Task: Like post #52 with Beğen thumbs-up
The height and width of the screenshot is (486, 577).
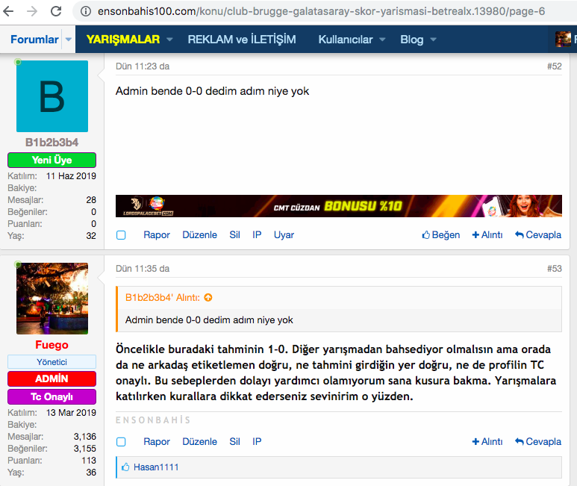Action: pyautogui.click(x=441, y=234)
